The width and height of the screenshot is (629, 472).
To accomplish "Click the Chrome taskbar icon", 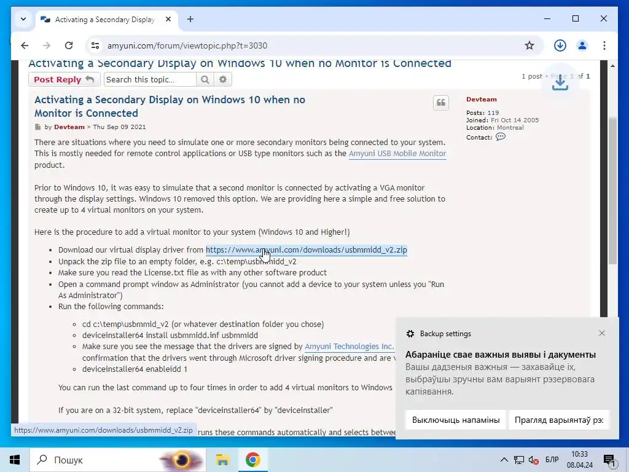I will [252, 460].
